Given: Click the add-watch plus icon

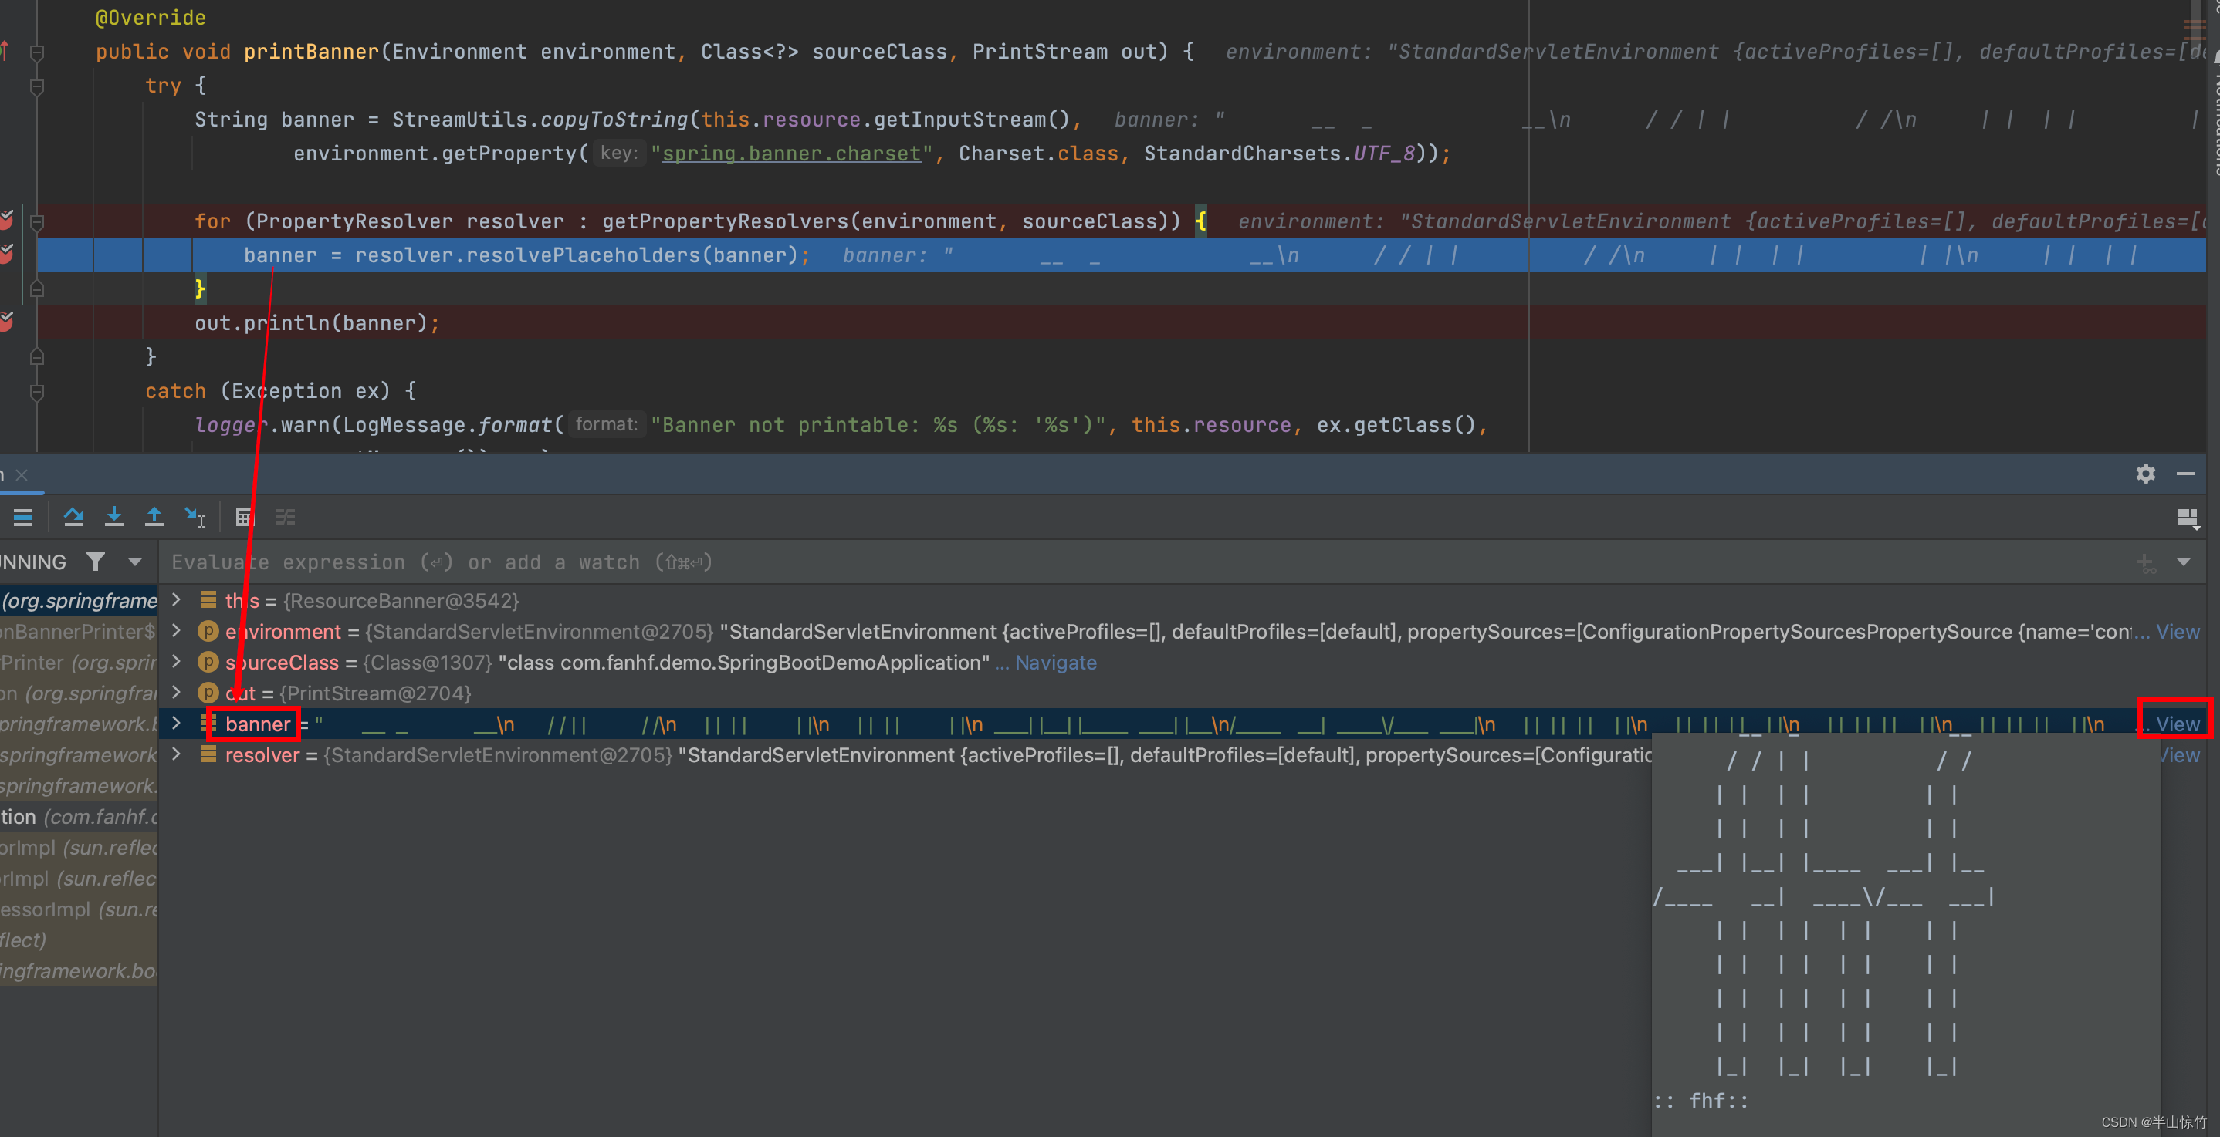Looking at the screenshot, I should coord(2146,563).
